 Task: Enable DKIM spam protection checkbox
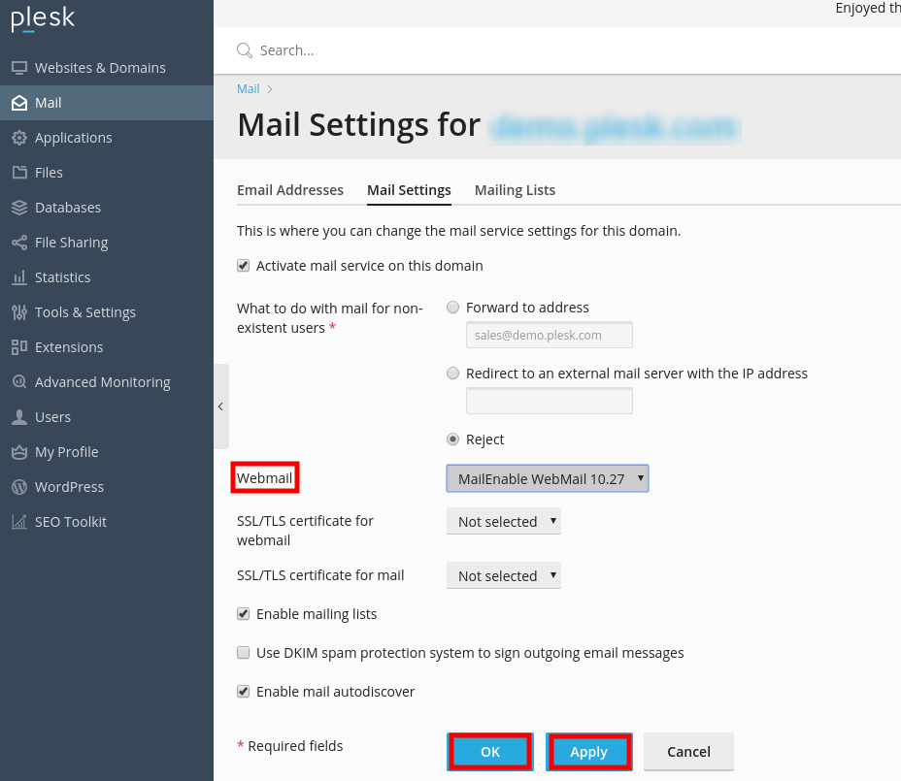(x=244, y=653)
